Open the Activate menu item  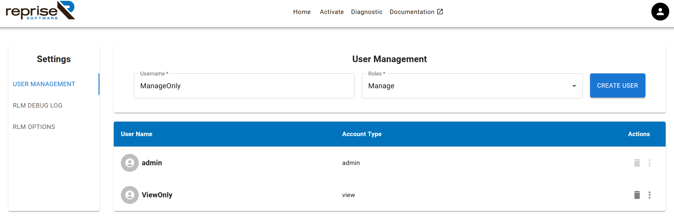click(332, 12)
